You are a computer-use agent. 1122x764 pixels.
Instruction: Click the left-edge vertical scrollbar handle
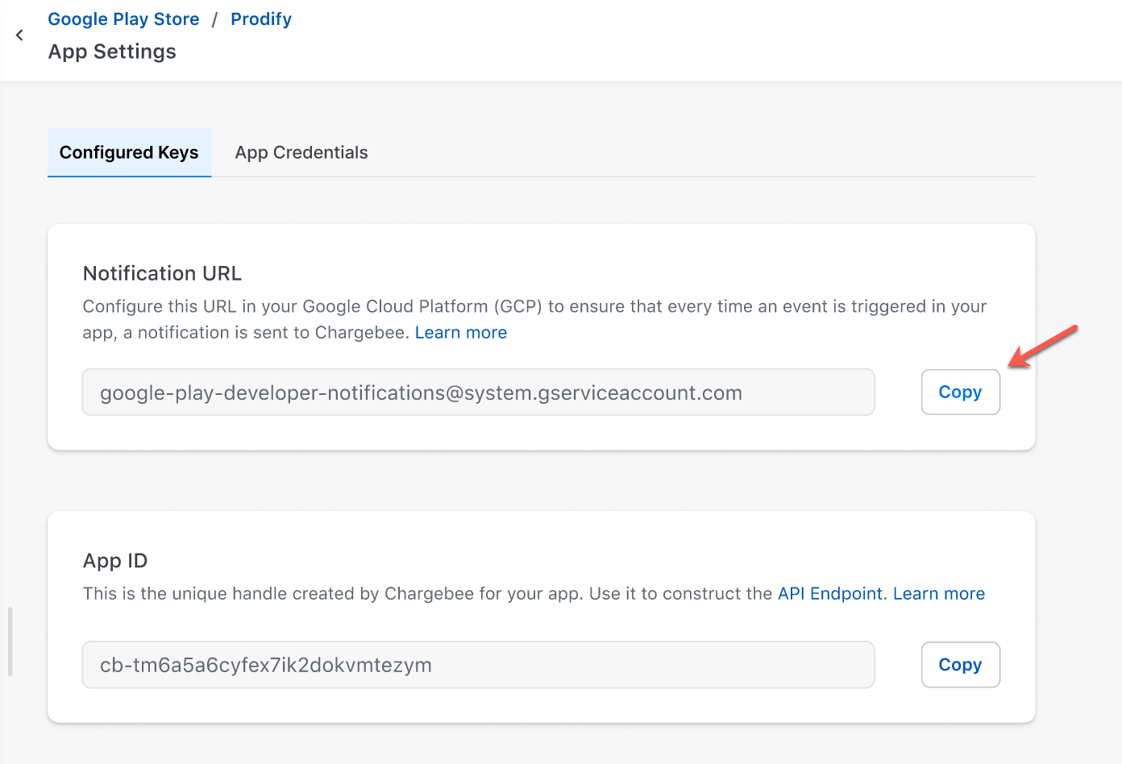coord(10,642)
